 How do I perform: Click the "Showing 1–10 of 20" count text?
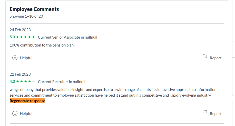click(26, 16)
